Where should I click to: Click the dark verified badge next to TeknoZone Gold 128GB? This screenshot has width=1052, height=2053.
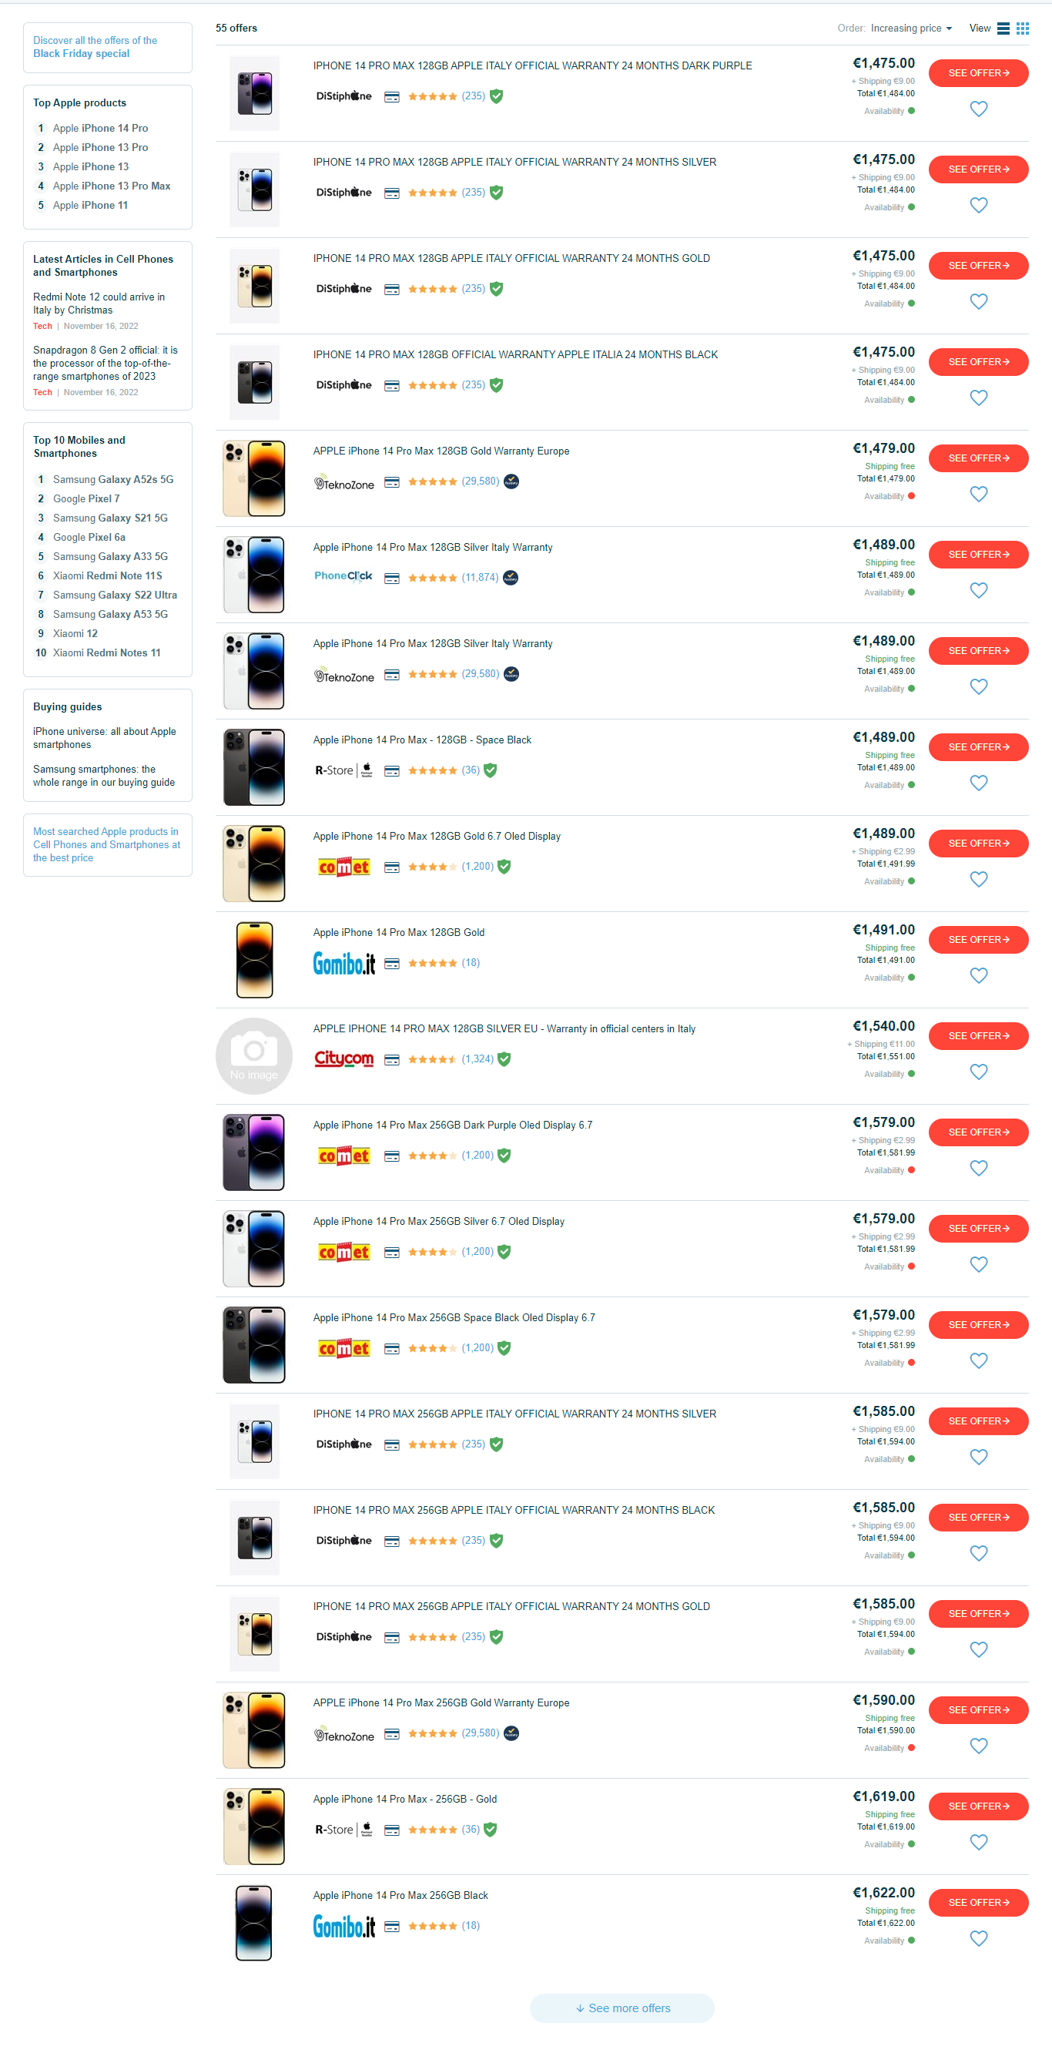[x=511, y=481]
